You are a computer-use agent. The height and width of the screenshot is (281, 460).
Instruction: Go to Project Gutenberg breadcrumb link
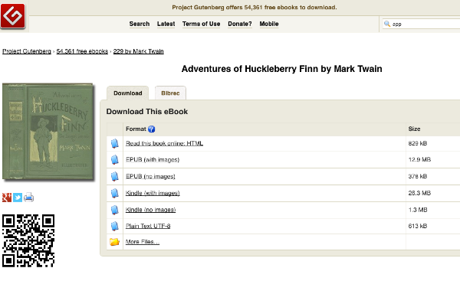click(x=27, y=51)
